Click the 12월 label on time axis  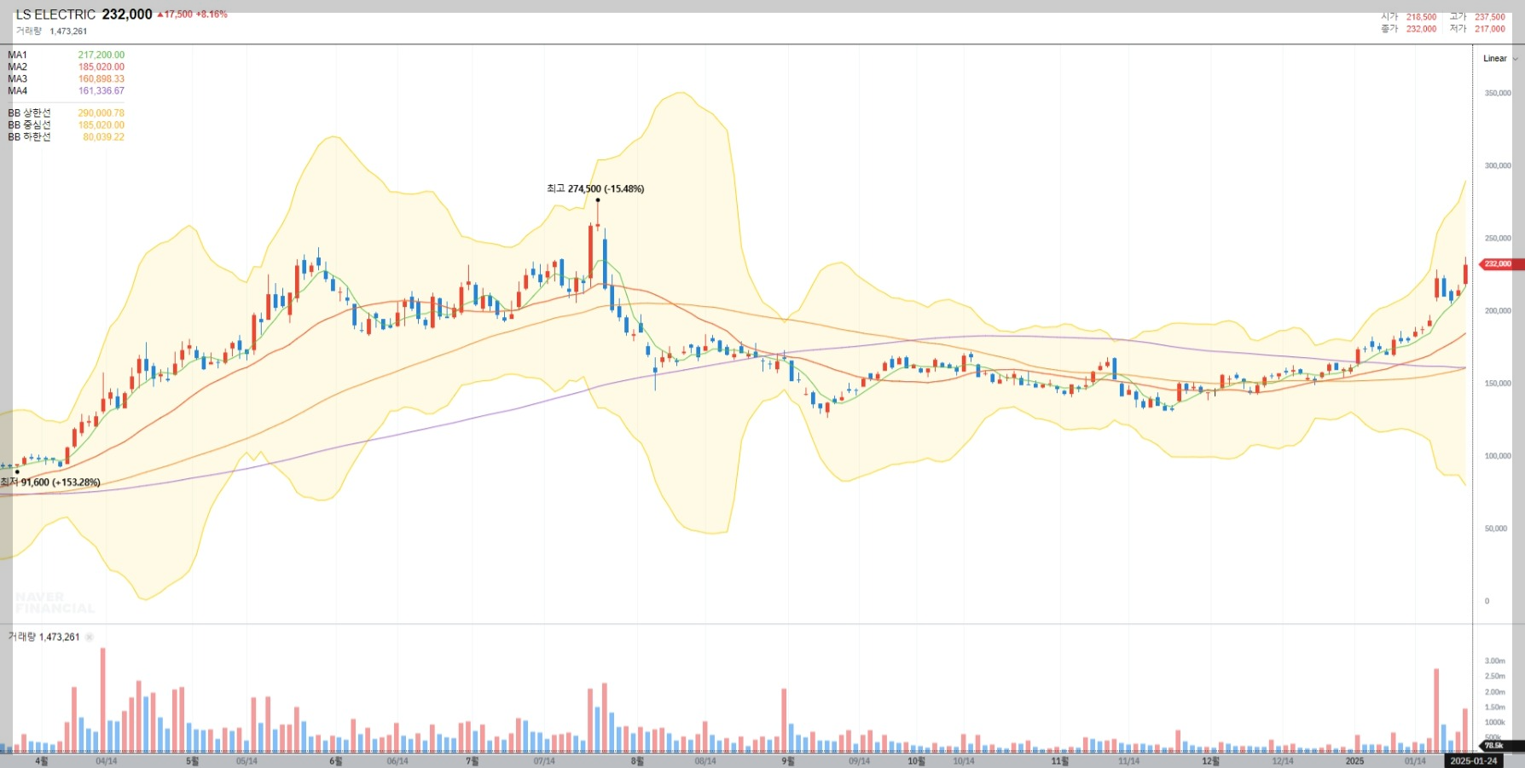tap(1210, 761)
